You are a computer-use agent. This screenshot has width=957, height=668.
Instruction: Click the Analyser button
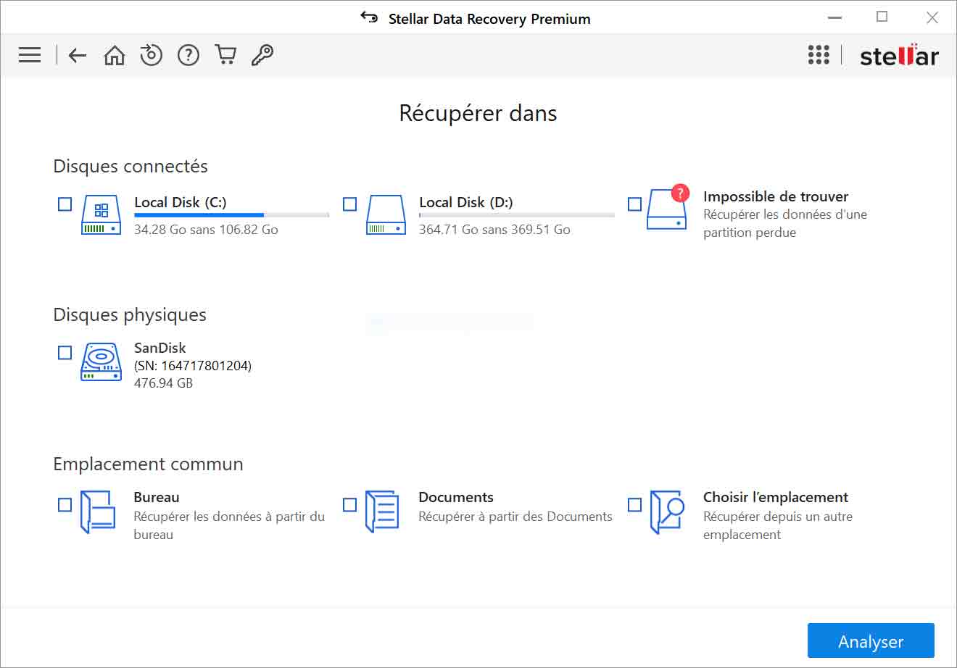point(870,640)
